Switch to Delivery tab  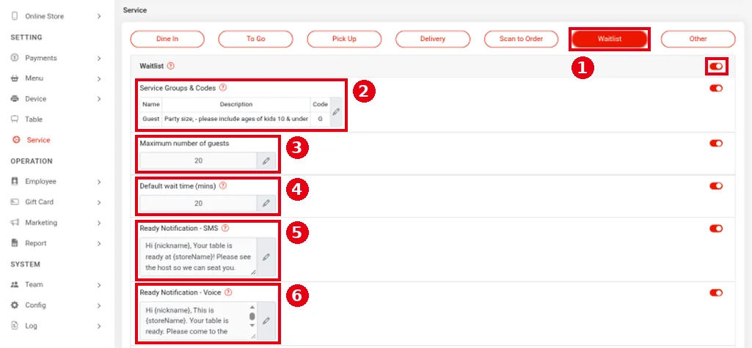tap(433, 39)
